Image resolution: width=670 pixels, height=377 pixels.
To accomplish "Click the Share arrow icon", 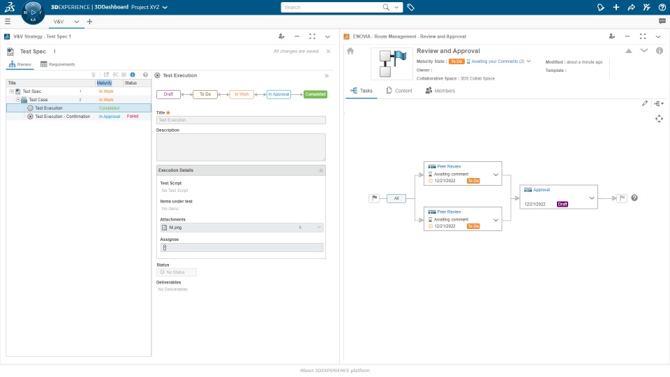I will coord(631,7).
